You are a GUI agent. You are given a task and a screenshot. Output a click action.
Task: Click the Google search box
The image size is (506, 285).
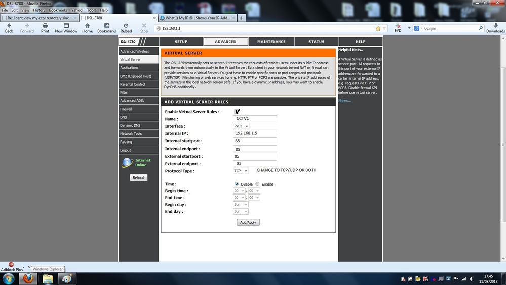[x=450, y=28]
